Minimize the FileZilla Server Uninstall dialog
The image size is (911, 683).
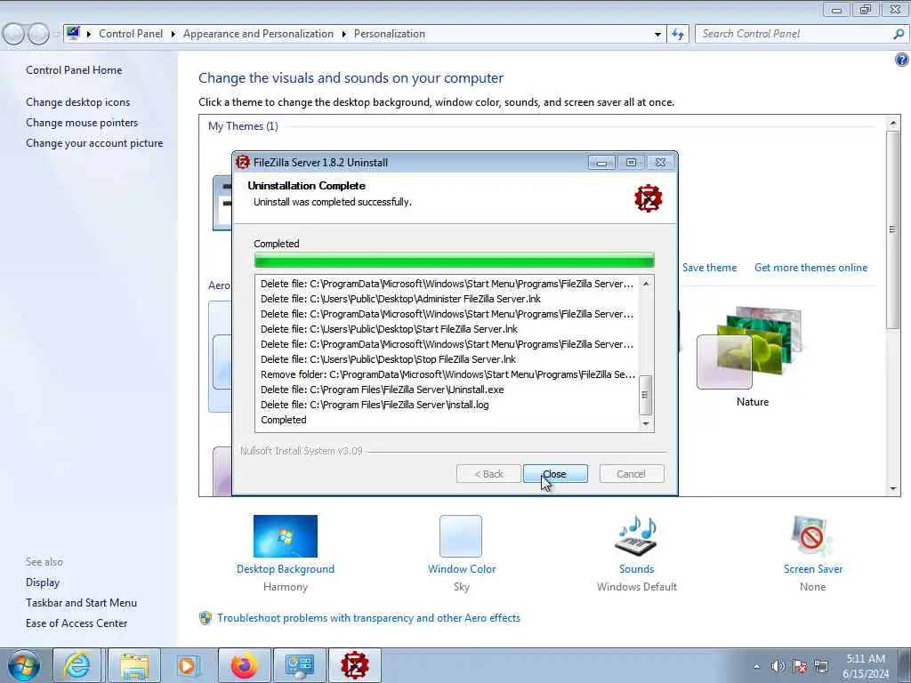point(601,163)
